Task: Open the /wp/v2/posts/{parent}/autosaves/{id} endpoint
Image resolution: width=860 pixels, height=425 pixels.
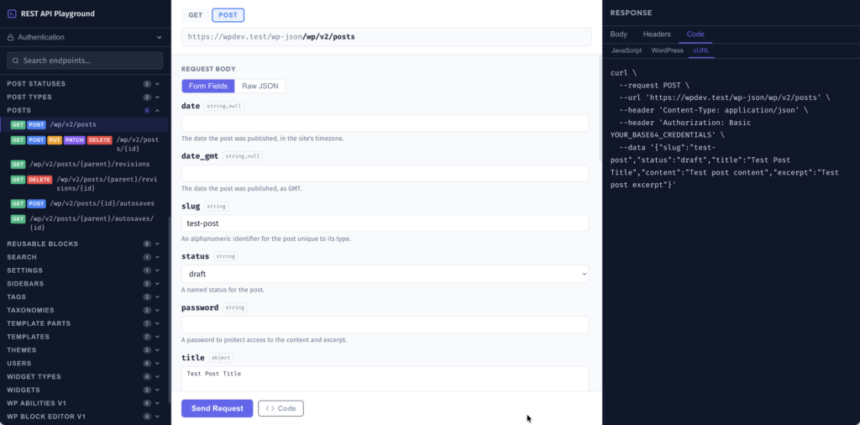Action: pos(85,223)
